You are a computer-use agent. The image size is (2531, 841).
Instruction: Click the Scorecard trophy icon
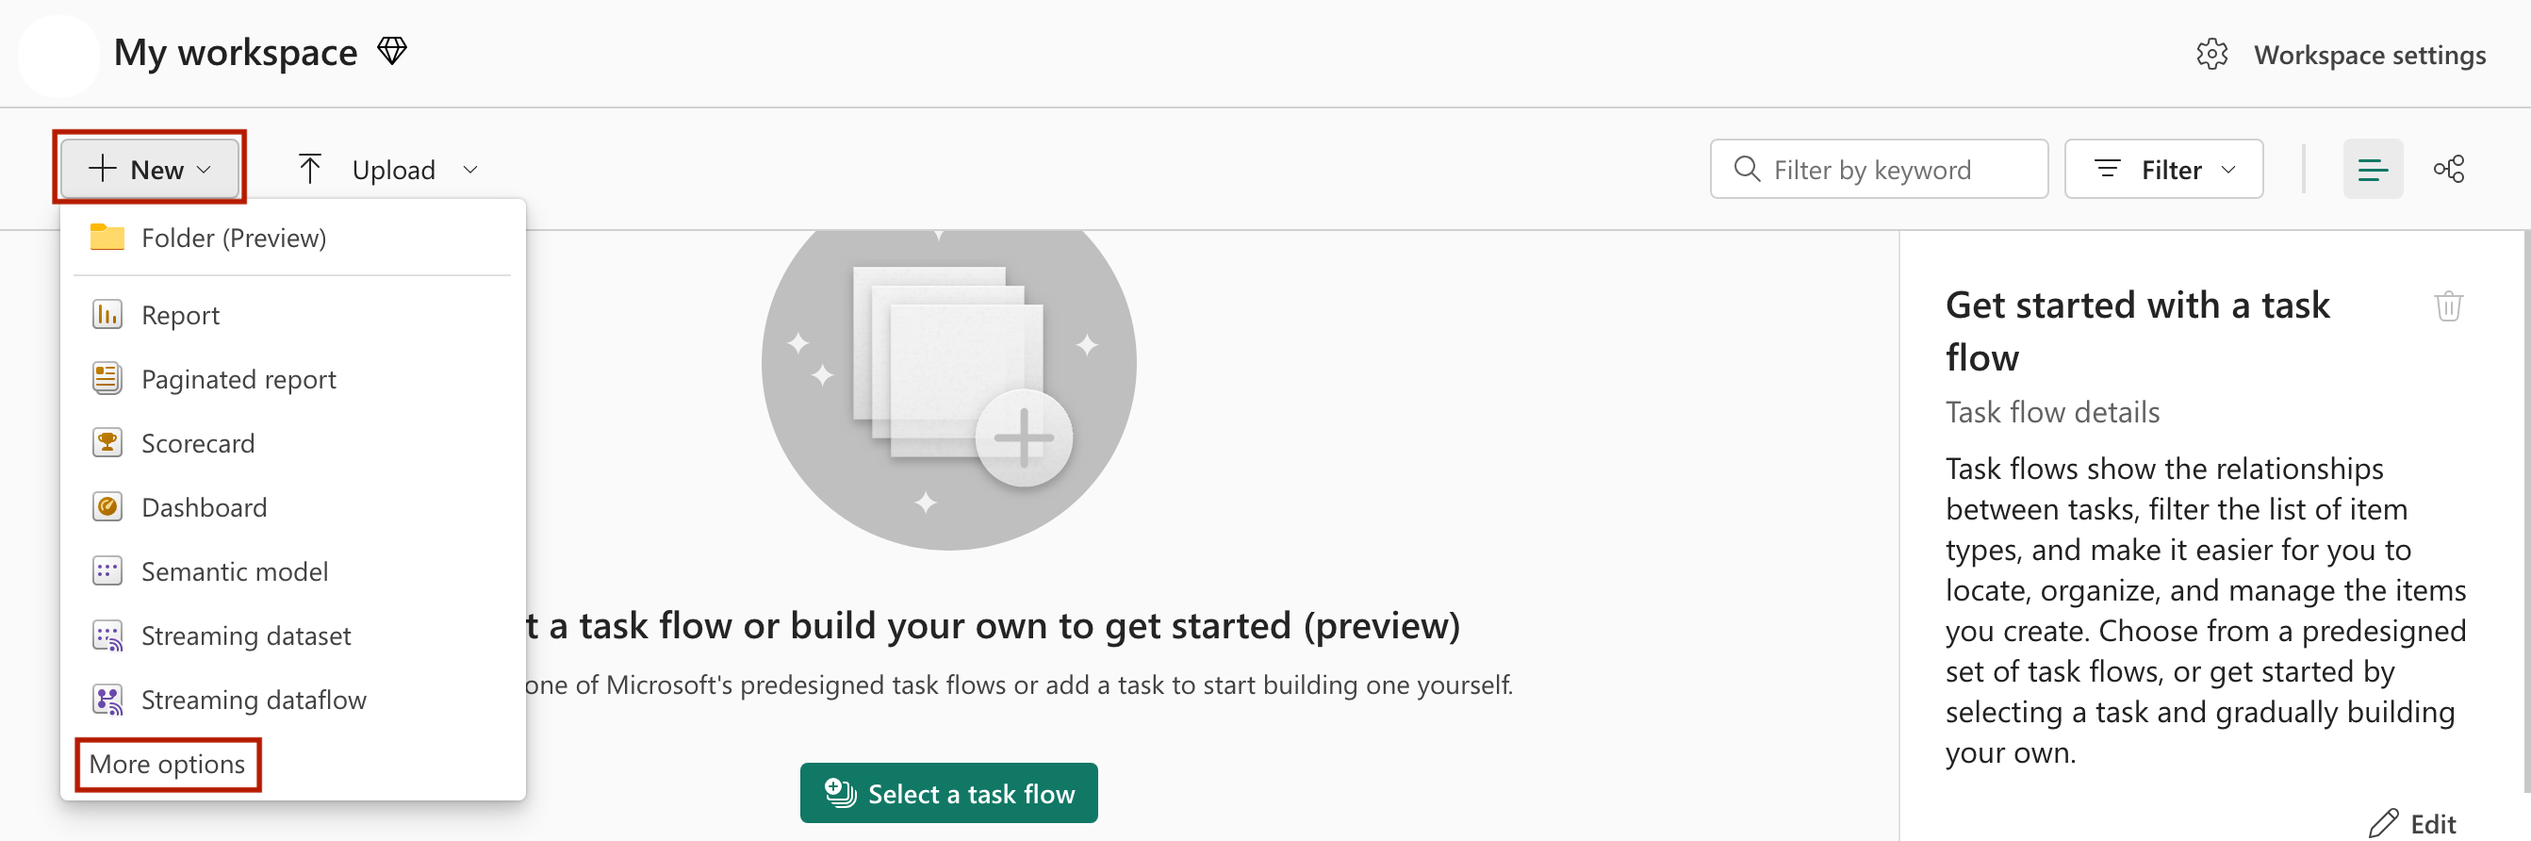click(107, 442)
